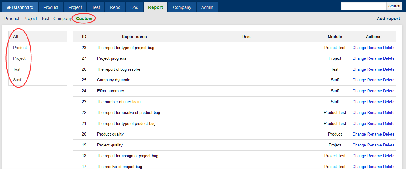The image size is (406, 169).
Task: Select the Custom submenu item
Action: coord(84,19)
